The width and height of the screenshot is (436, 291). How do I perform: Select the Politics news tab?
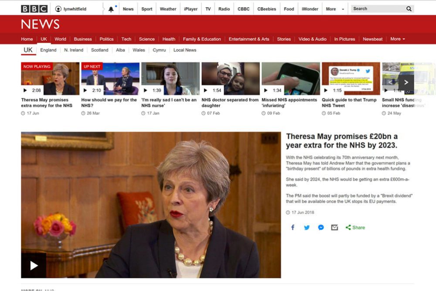[106, 39]
